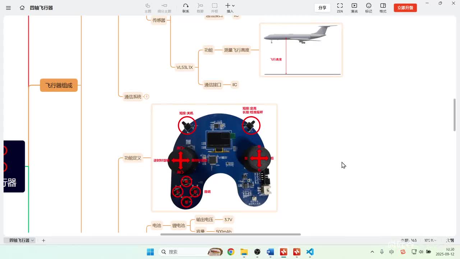Open Visual Studio Code from taskbar
The width and height of the screenshot is (460, 259).
coord(310,252)
